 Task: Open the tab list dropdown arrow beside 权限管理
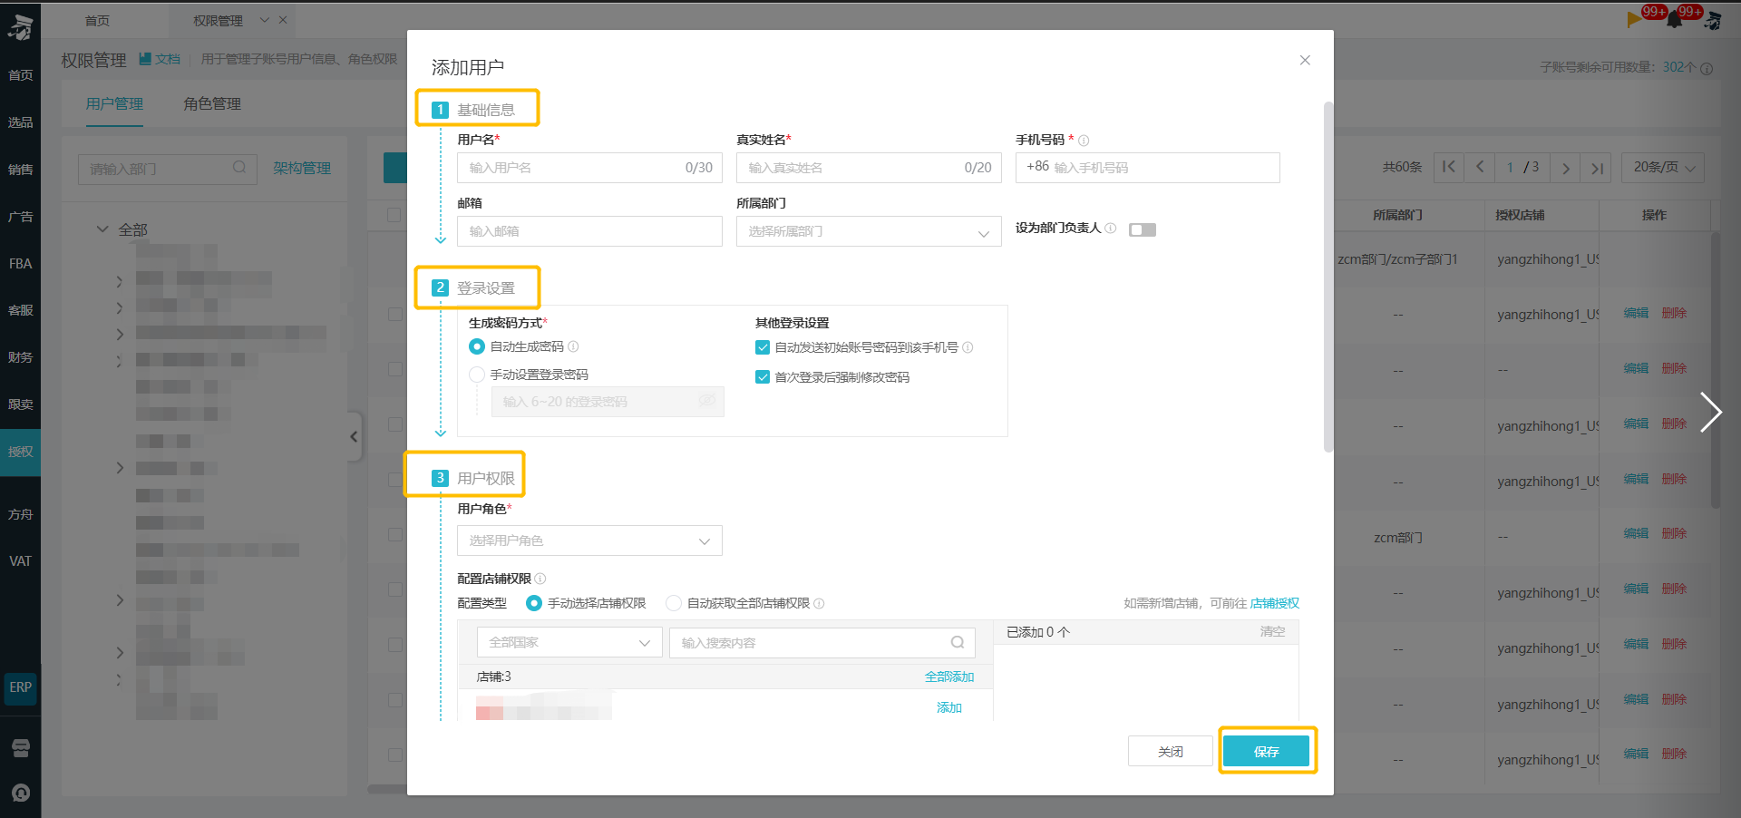[x=265, y=20]
